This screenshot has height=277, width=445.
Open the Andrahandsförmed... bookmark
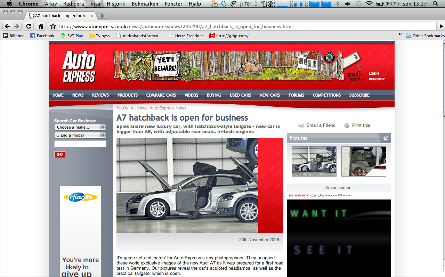point(139,35)
